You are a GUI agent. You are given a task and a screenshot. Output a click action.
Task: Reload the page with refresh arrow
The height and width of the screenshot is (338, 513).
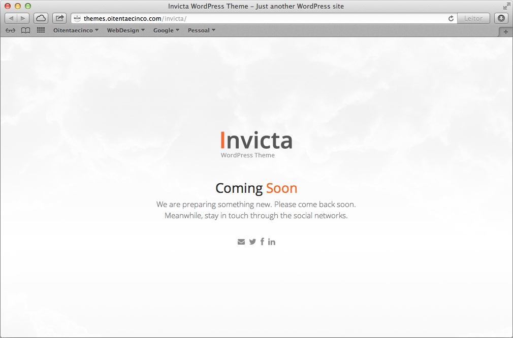click(451, 19)
